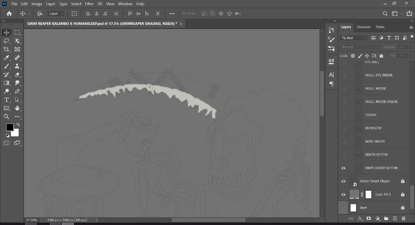Select the Rectangular Marquee tool

(17, 33)
